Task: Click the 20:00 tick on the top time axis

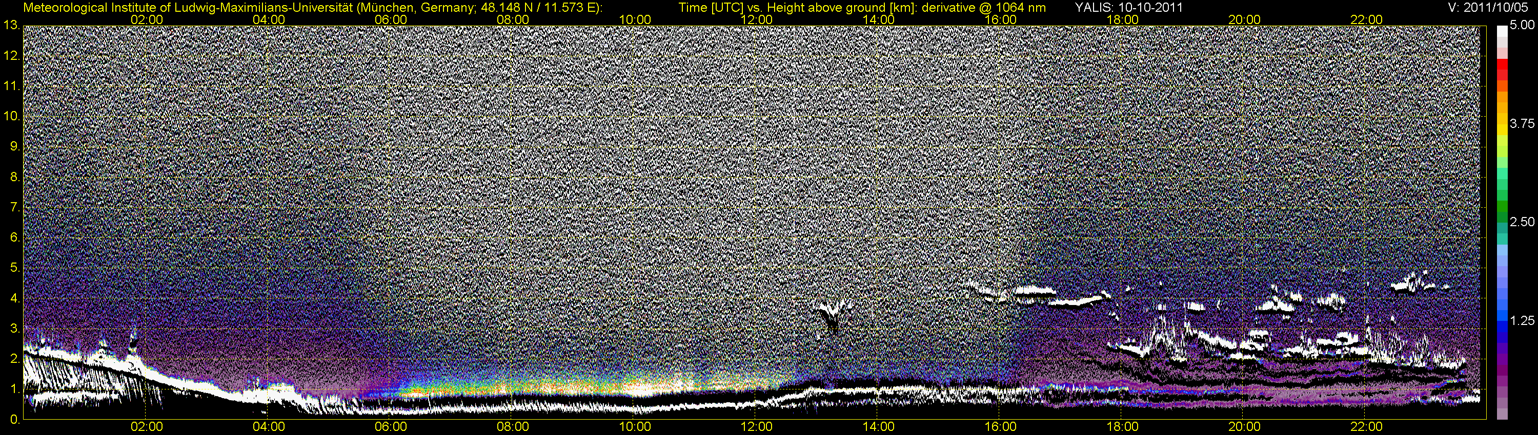Action: (x=1244, y=19)
